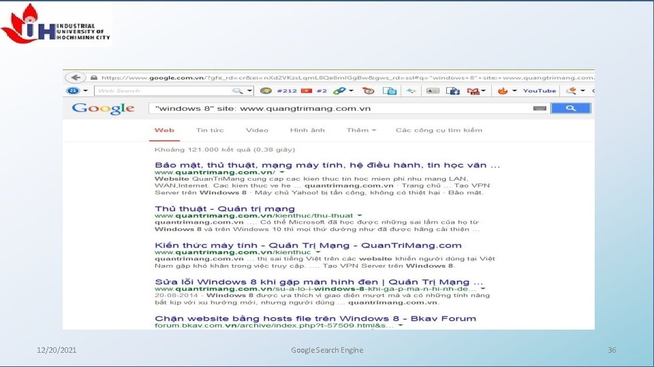Viewport: 654px width, 367px height.
Task: Click the blue Google search button
Action: point(571,108)
